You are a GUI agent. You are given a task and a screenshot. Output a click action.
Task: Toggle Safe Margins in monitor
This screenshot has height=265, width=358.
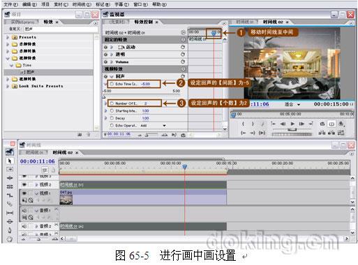pyautogui.click(x=331, y=124)
